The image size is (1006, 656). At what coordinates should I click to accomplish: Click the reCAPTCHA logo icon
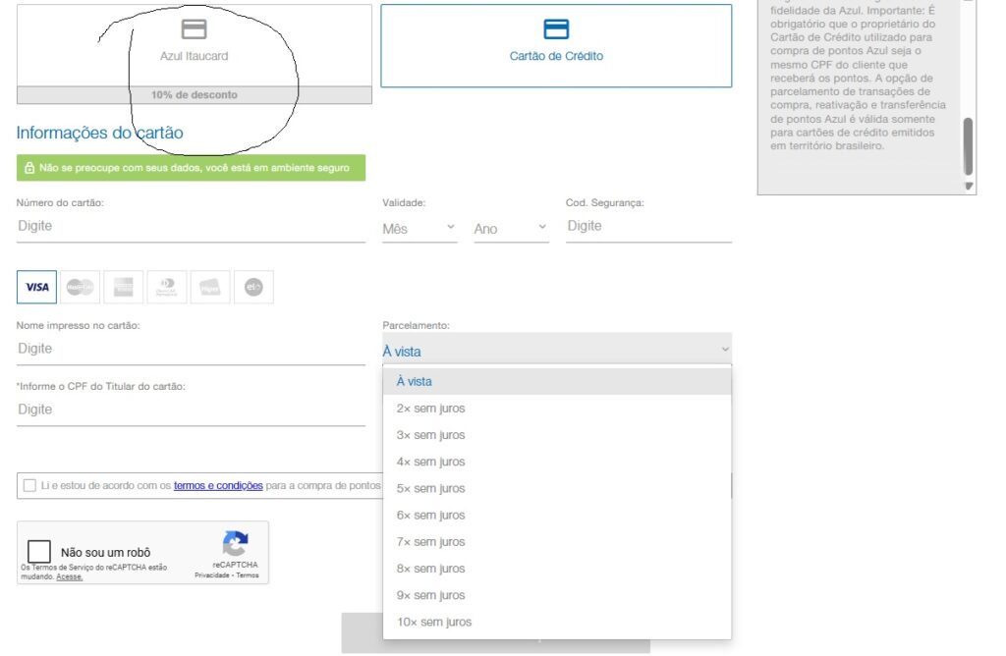click(x=235, y=544)
